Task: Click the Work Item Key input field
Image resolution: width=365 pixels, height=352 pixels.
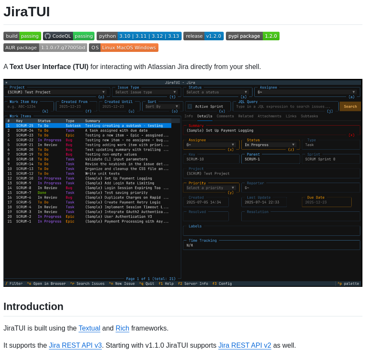Action: point(29,107)
